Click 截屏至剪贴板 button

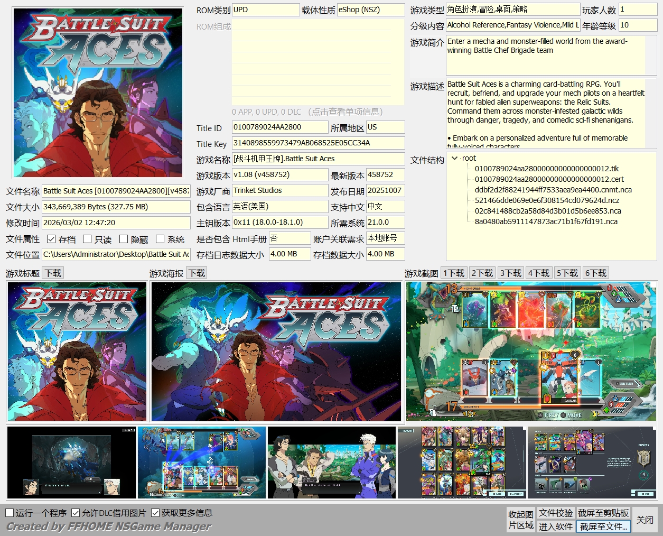603,513
